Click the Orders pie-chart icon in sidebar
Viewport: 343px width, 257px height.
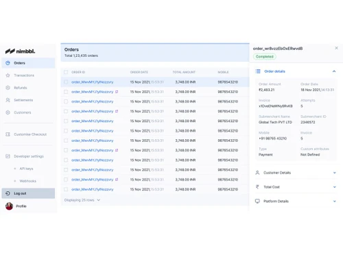[8, 63]
